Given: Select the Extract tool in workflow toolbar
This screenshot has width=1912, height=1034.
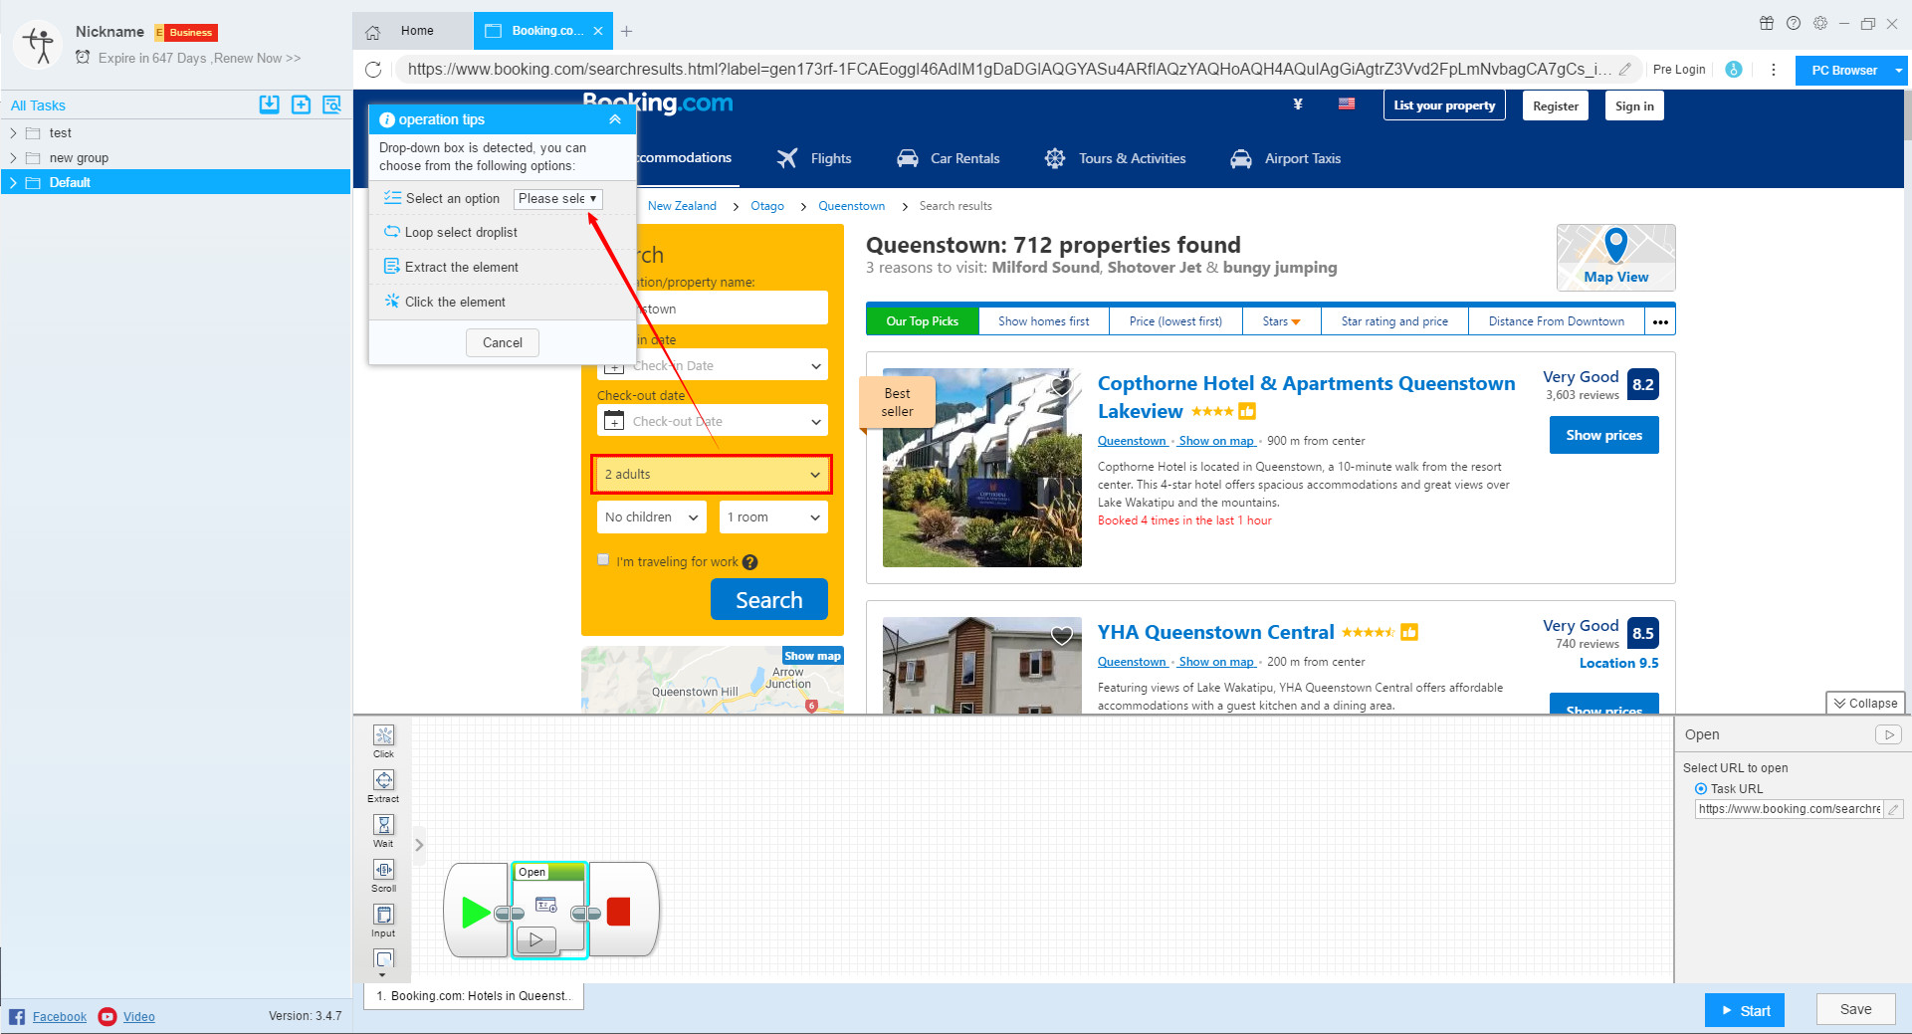Looking at the screenshot, I should coord(383,785).
